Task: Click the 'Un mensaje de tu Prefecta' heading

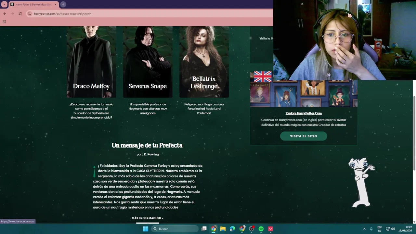Action: click(147, 145)
